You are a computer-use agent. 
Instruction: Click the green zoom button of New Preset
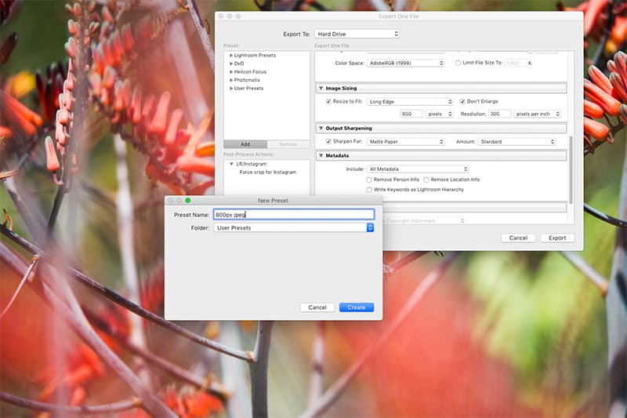point(188,200)
